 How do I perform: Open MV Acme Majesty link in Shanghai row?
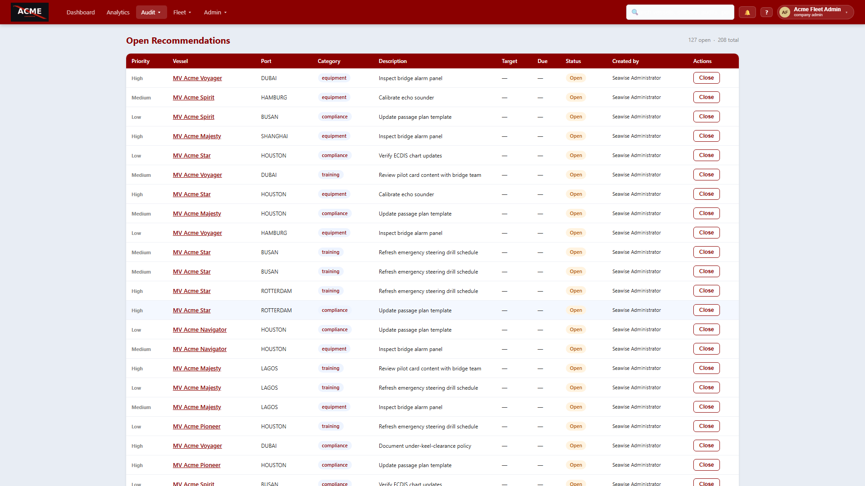197,136
